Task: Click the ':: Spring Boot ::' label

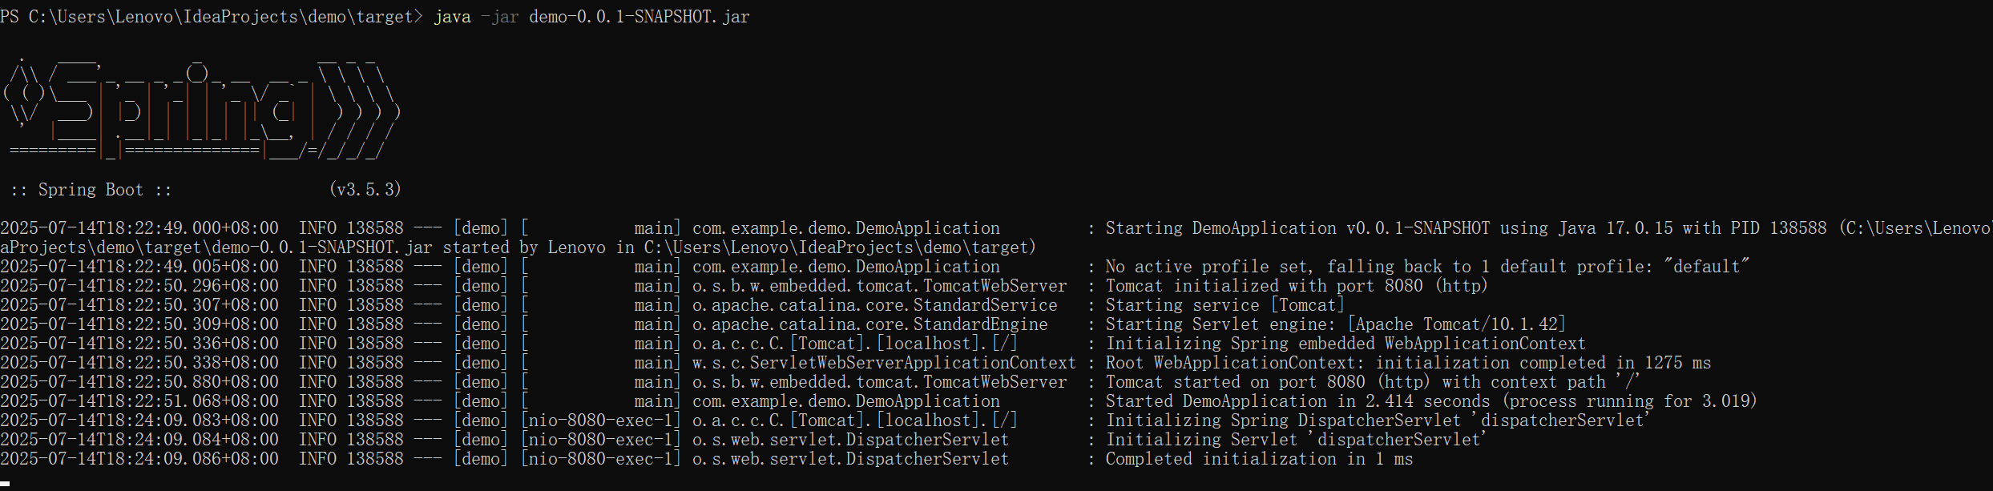Action: coord(91,190)
